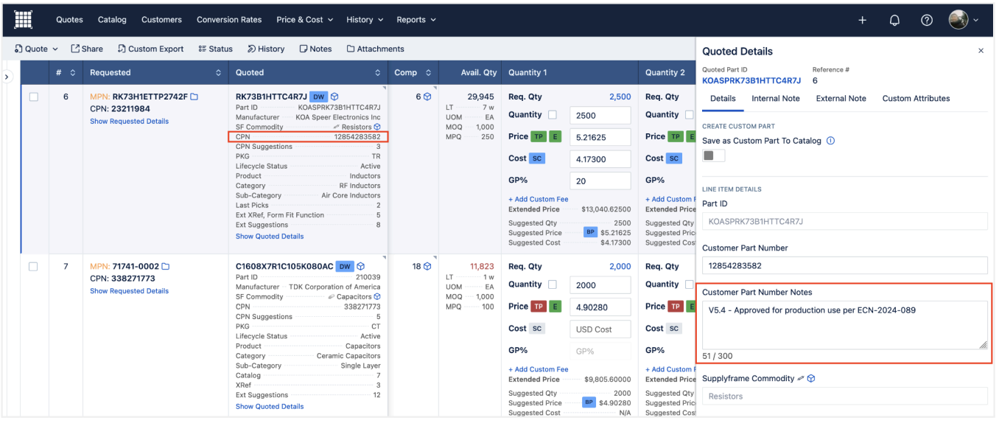This screenshot has height=423, width=999.
Task: Click the plus icon in top bar
Action: coord(862,20)
